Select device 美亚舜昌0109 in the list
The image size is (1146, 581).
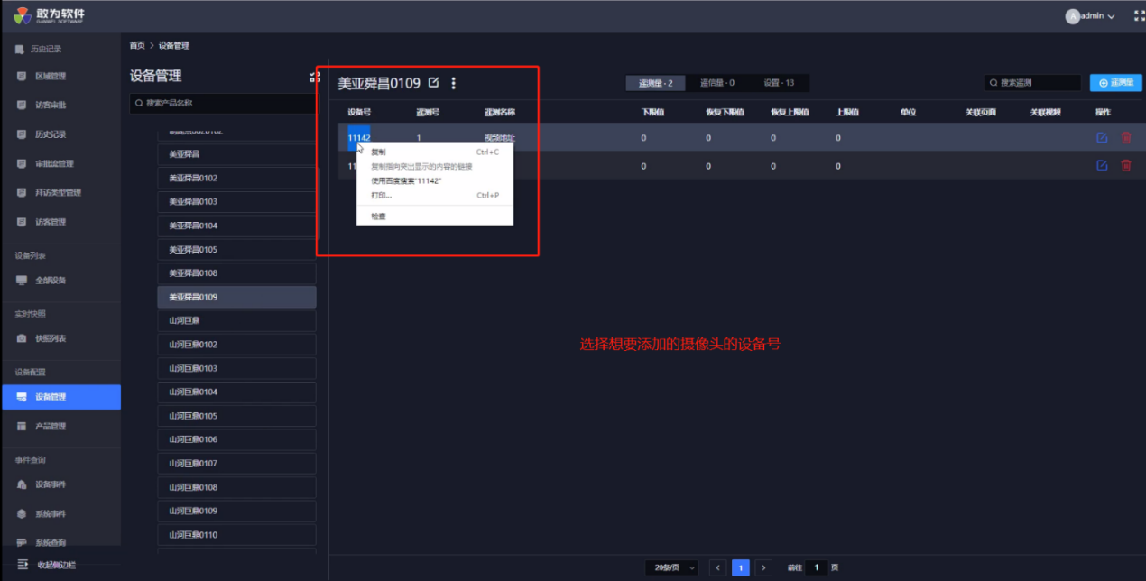237,297
